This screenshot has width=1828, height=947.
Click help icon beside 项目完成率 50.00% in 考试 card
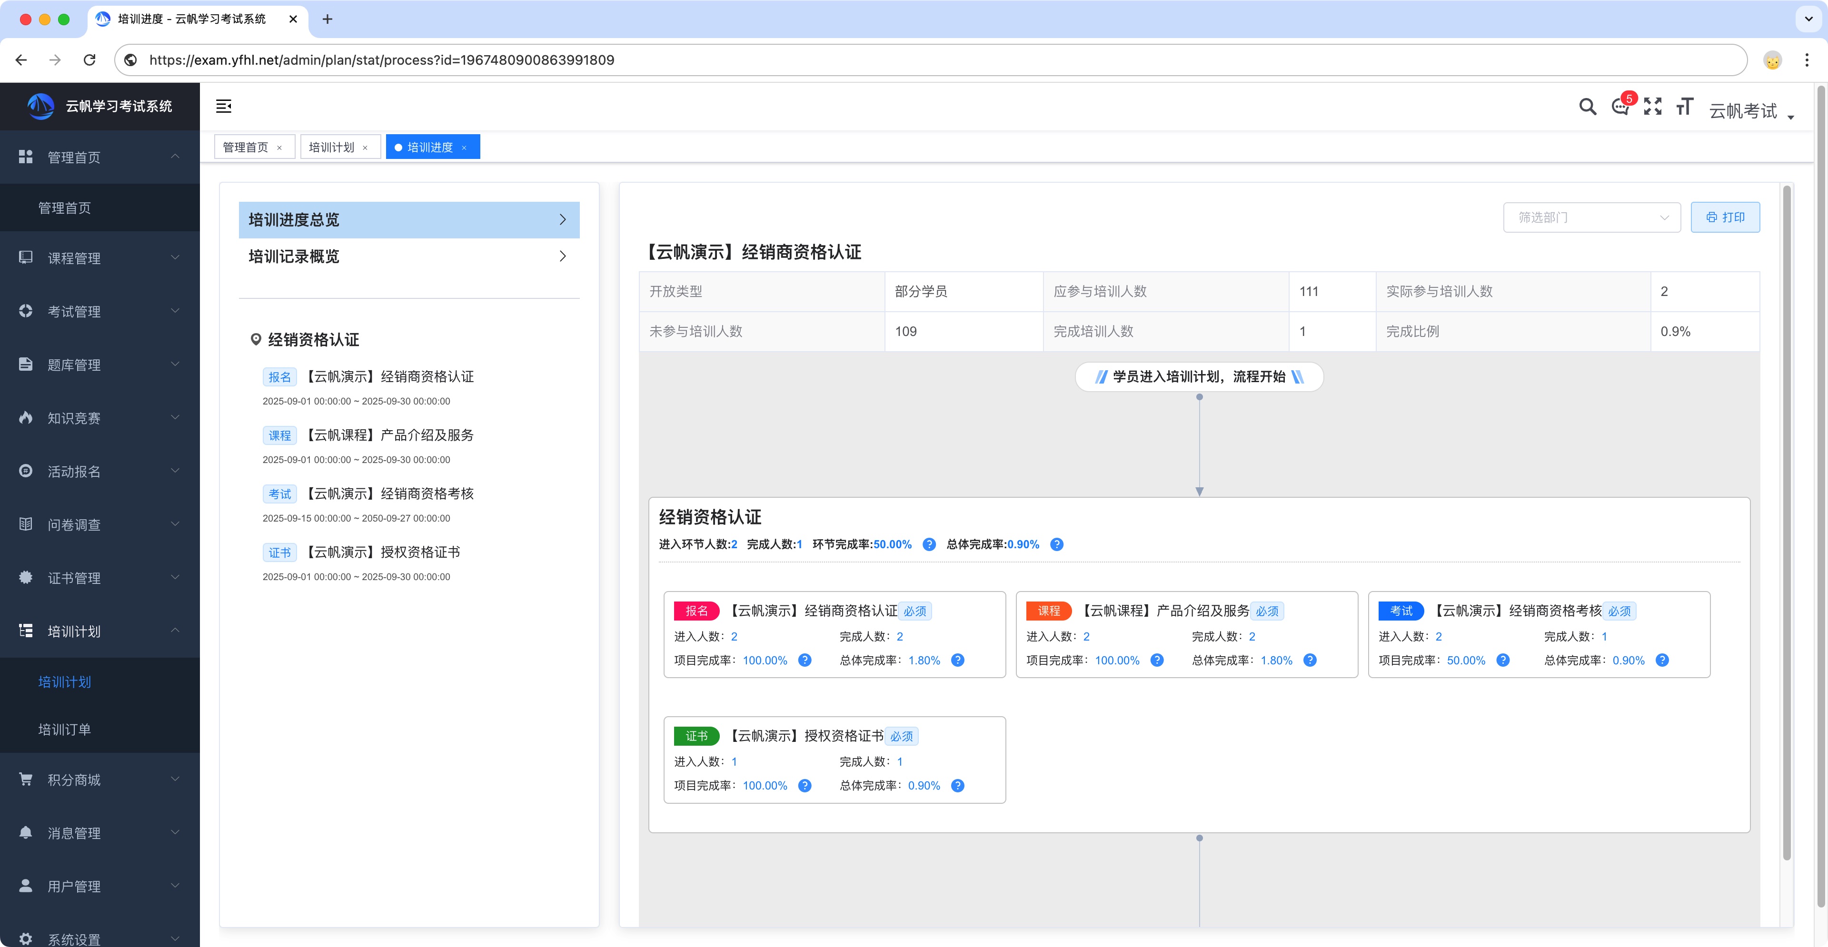coord(1503,660)
